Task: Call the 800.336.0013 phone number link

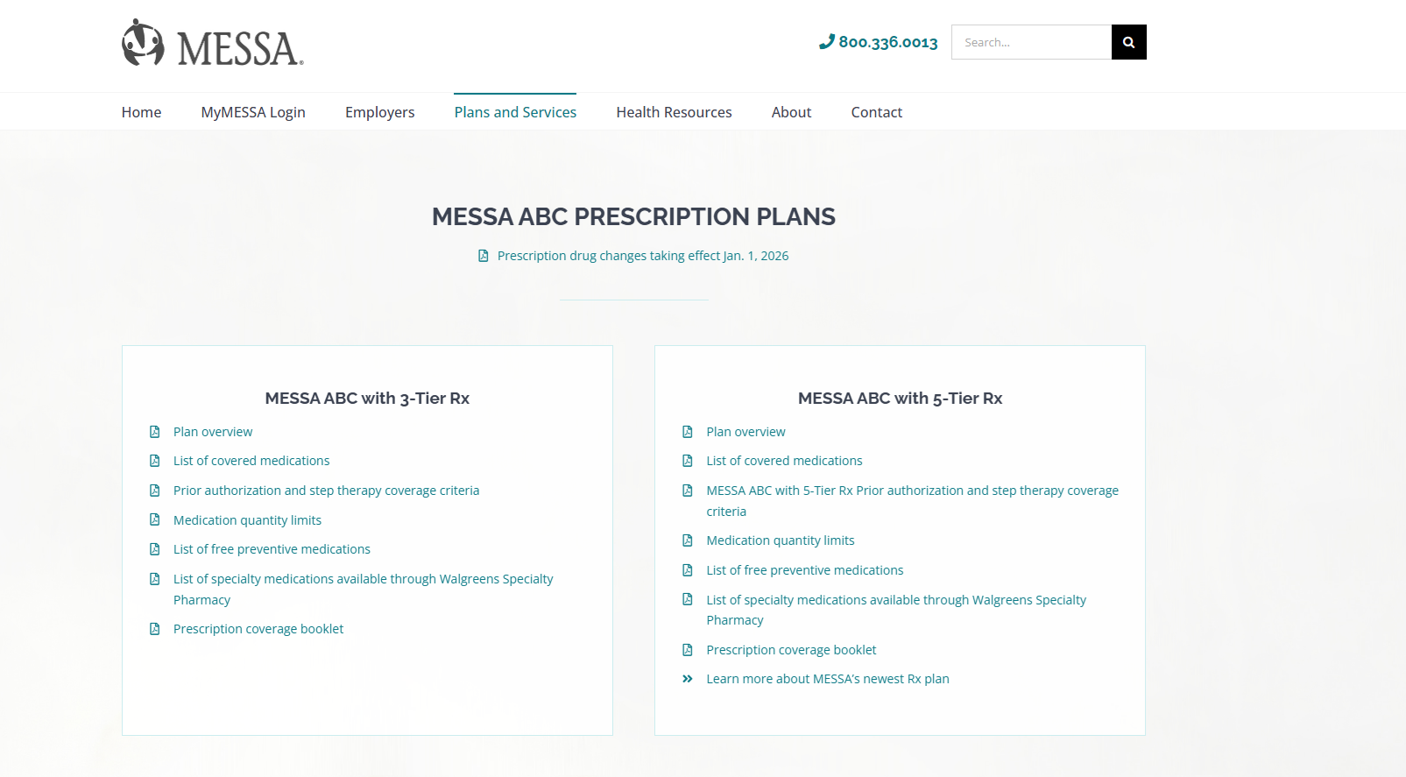Action: click(887, 42)
